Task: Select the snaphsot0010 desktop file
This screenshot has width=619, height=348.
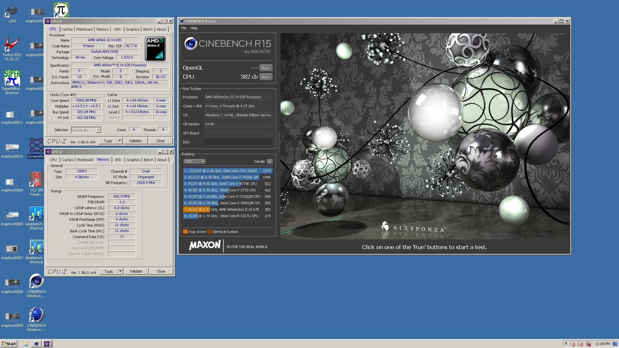Action: 12,151
